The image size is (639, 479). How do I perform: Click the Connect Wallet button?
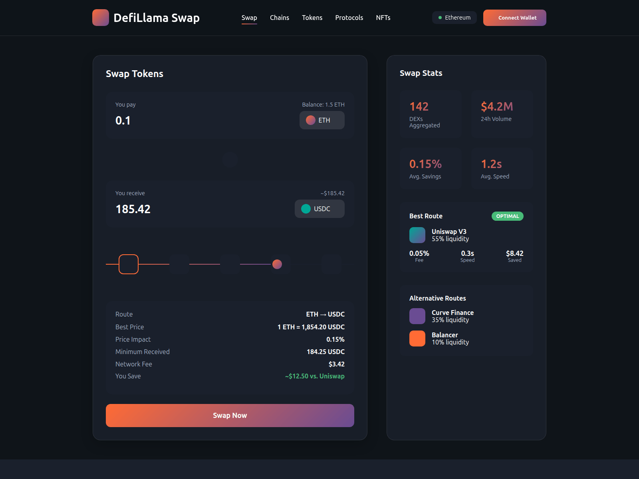514,18
